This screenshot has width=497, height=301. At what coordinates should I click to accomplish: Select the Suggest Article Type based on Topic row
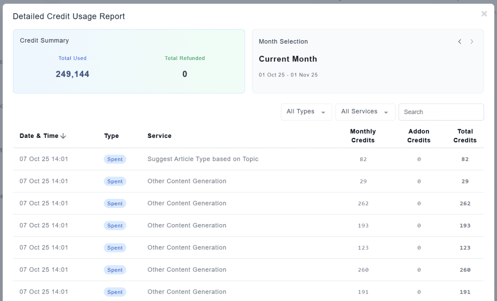click(203, 159)
